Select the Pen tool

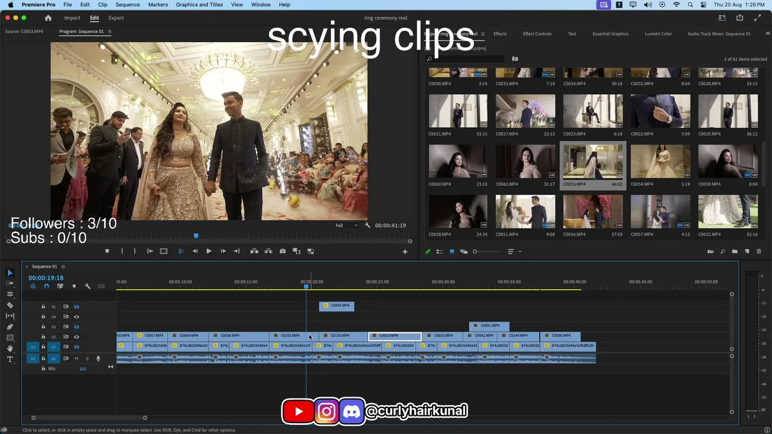tap(10, 327)
